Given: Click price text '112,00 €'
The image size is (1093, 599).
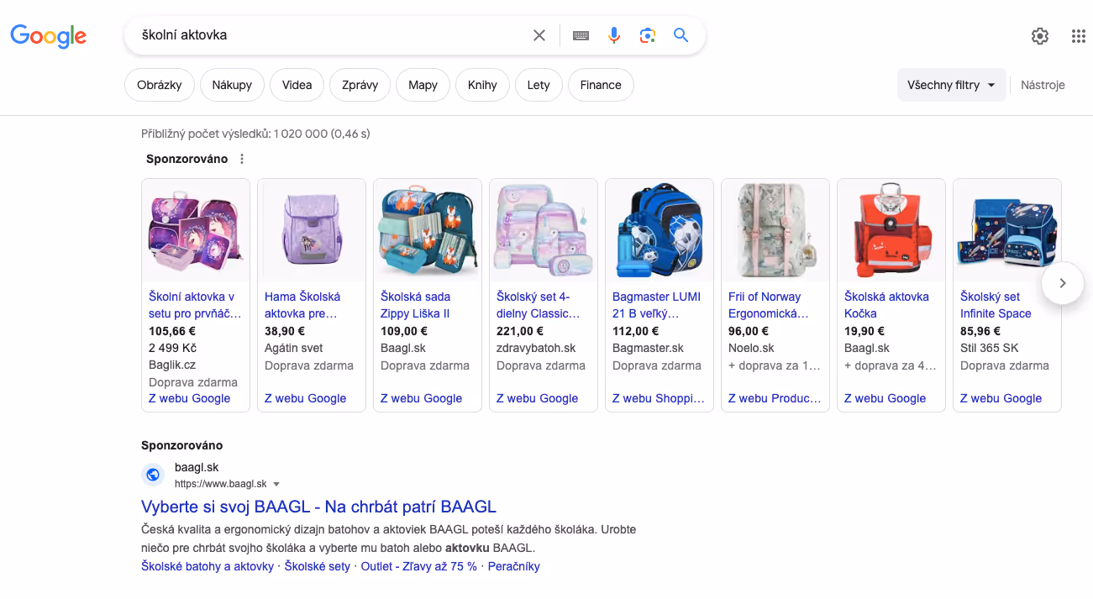Looking at the screenshot, I should click(636, 331).
